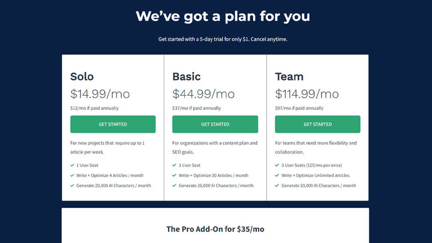Screen dimensions: 432x243
Task: Click the Solo plan Get Started button
Action: pos(113,124)
